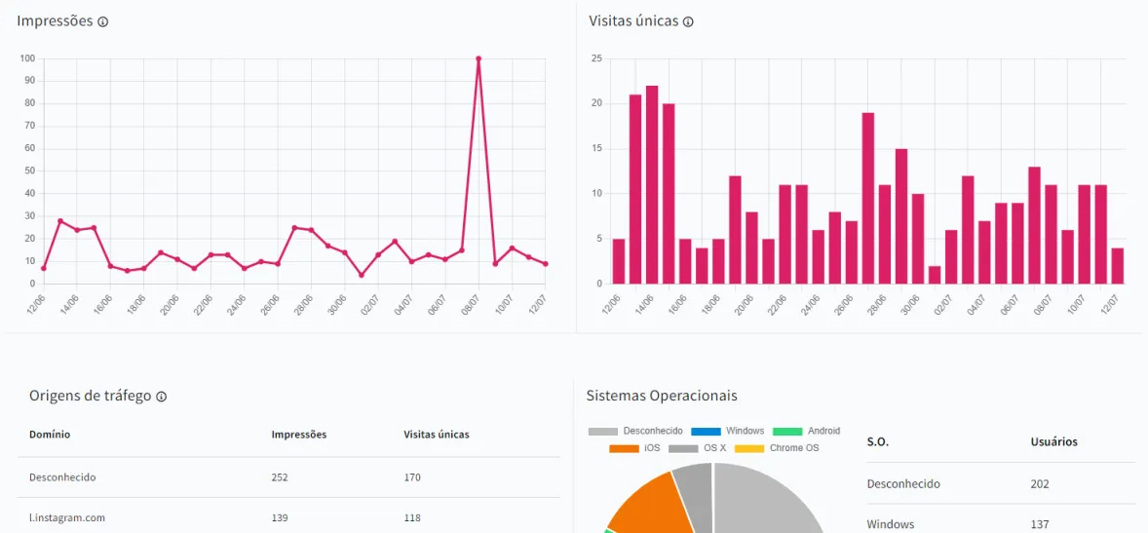Click the Domínio column header
The width and height of the screenshot is (1148, 533).
coord(50,435)
